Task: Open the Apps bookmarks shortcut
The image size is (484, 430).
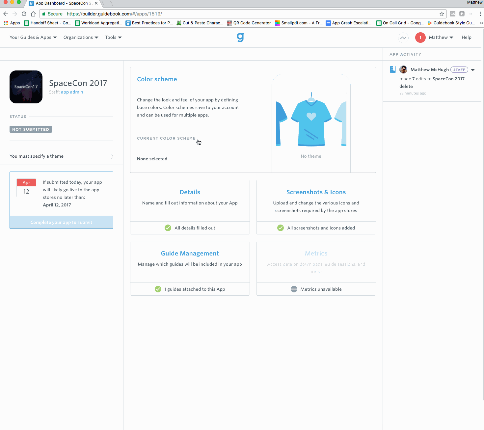Action: 12,23
